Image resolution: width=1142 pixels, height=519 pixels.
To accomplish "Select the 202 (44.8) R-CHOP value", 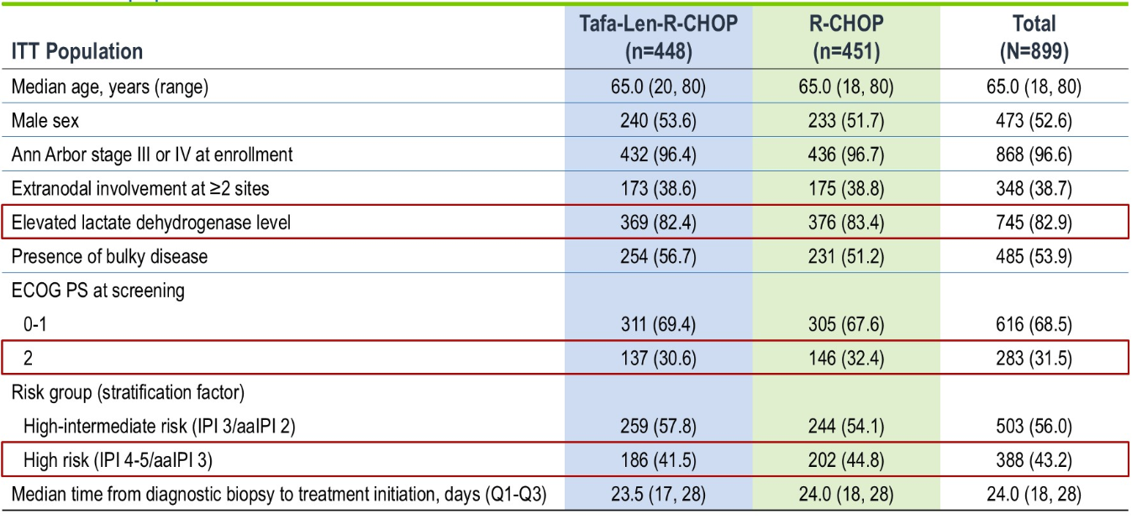I will click(847, 460).
